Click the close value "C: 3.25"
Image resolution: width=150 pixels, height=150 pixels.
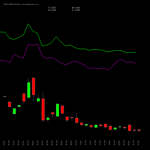(52, 8)
